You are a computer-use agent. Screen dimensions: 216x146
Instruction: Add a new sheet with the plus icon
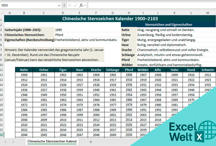[91, 142]
